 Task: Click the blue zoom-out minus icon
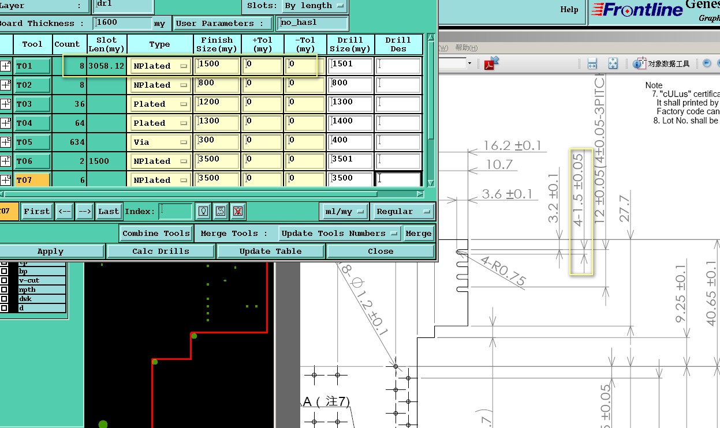[x=707, y=63]
